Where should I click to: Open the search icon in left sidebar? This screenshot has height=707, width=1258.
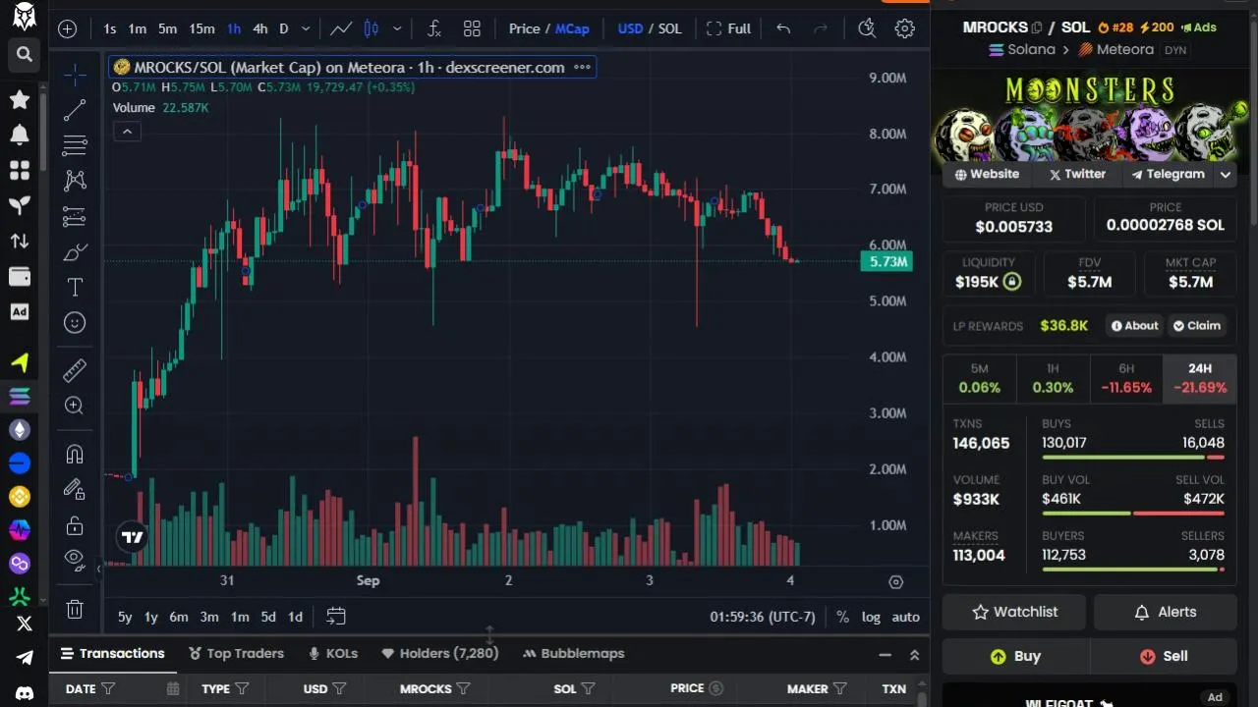point(25,55)
